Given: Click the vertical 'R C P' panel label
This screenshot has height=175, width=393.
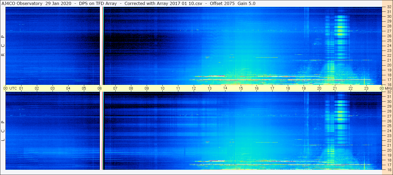Looking at the screenshot, I should click(x=3, y=46).
